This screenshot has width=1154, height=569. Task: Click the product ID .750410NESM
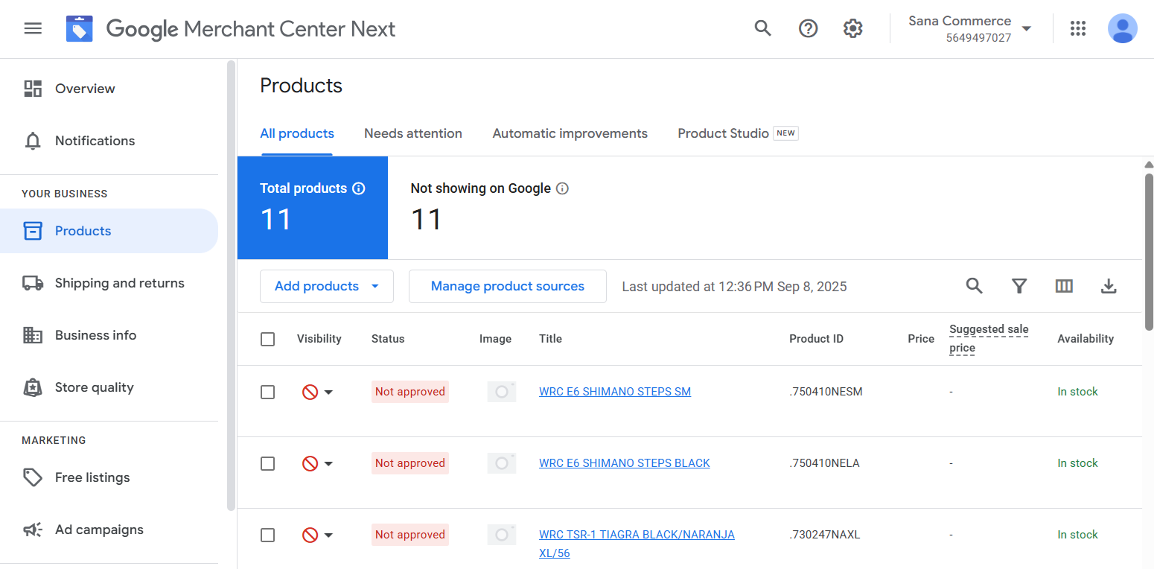[826, 392]
